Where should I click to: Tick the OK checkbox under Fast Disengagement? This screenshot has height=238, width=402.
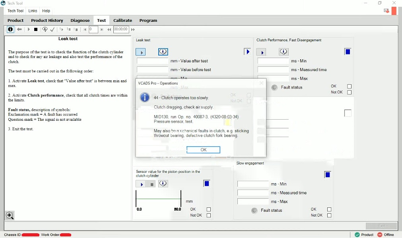(x=350, y=86)
